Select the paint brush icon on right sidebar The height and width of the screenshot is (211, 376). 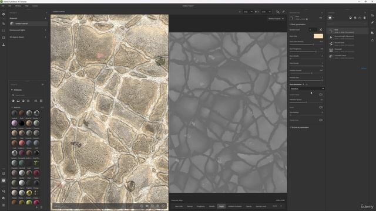(x=372, y=22)
